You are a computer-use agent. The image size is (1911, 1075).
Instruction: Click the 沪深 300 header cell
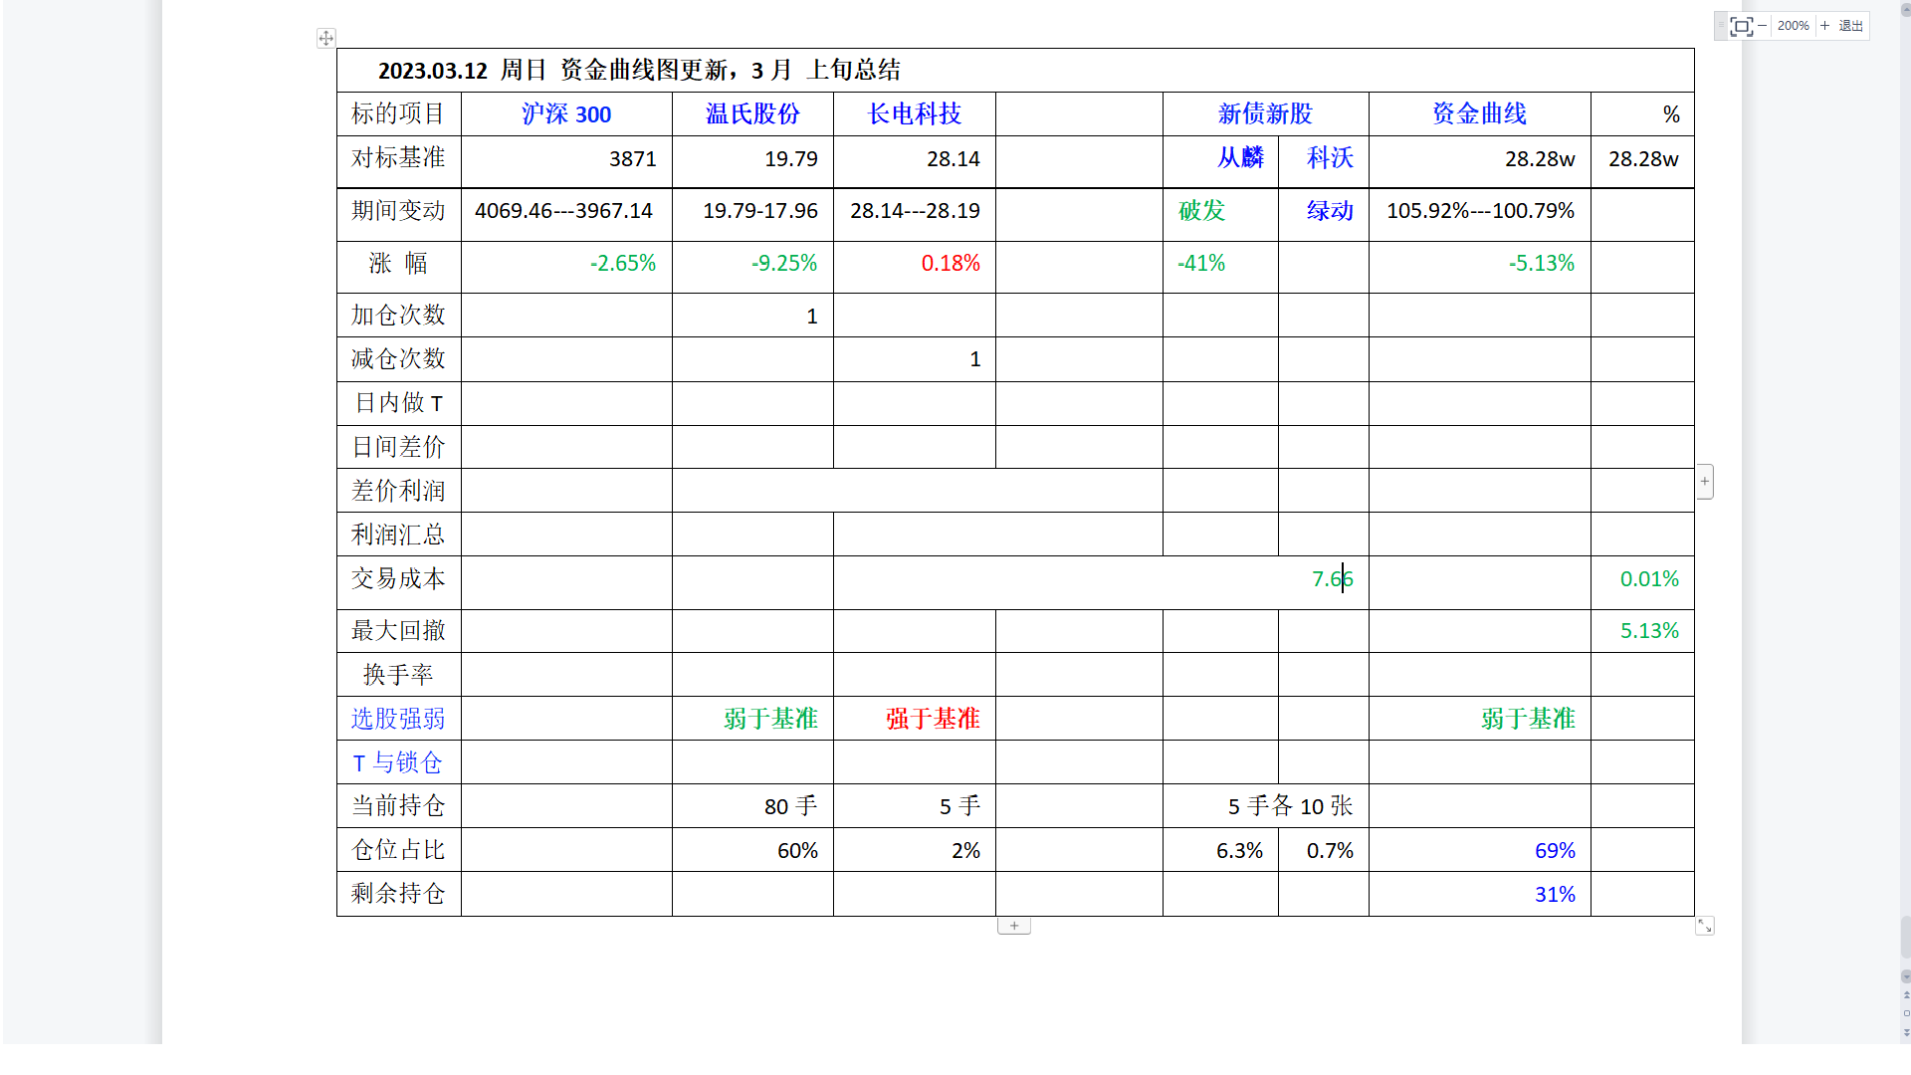pyautogui.click(x=565, y=114)
